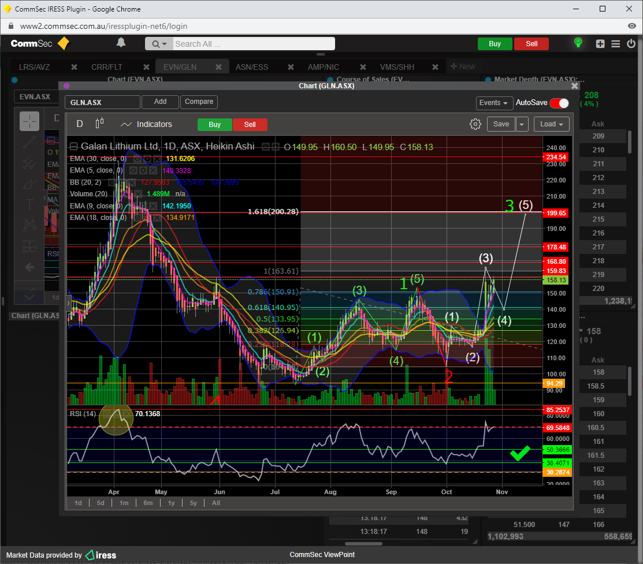Screen dimensions: 643x564
Task: Click the chart toolbar Save button
Action: click(501, 124)
